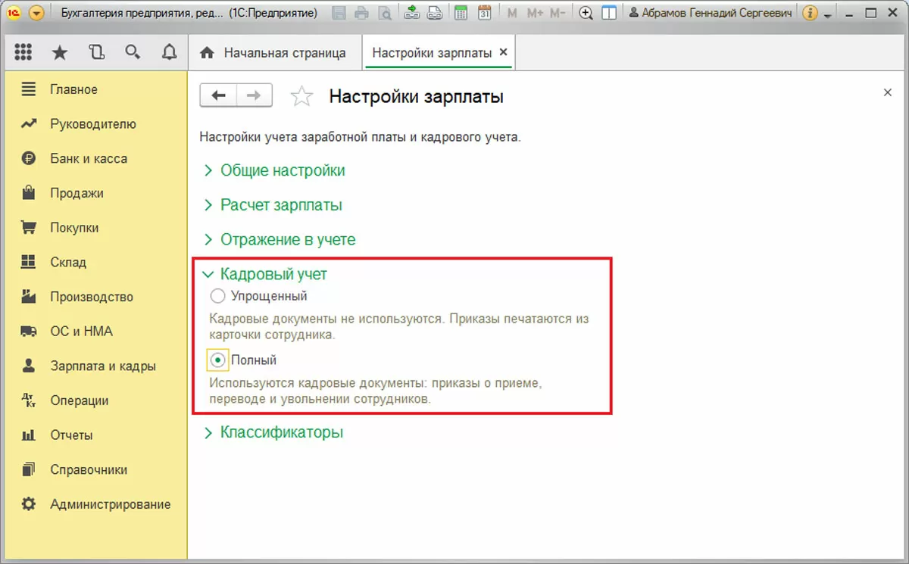Click the forward arrow button
This screenshot has width=909, height=564.
255,95
